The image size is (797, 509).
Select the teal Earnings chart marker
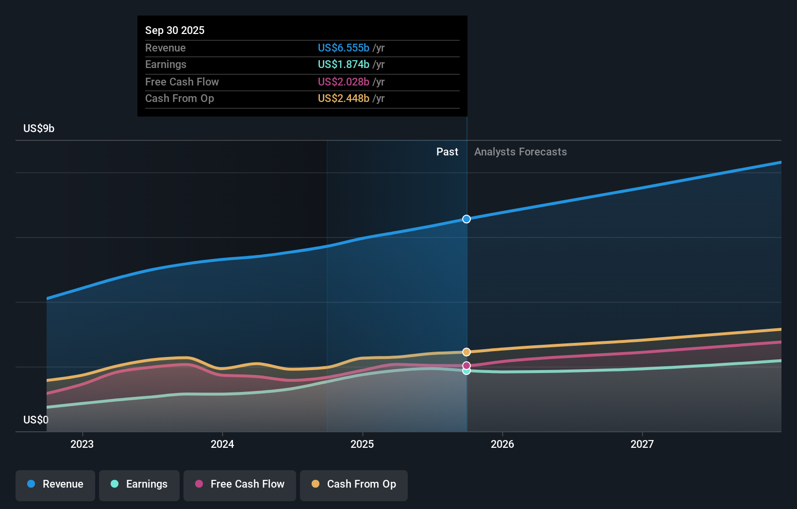point(466,371)
